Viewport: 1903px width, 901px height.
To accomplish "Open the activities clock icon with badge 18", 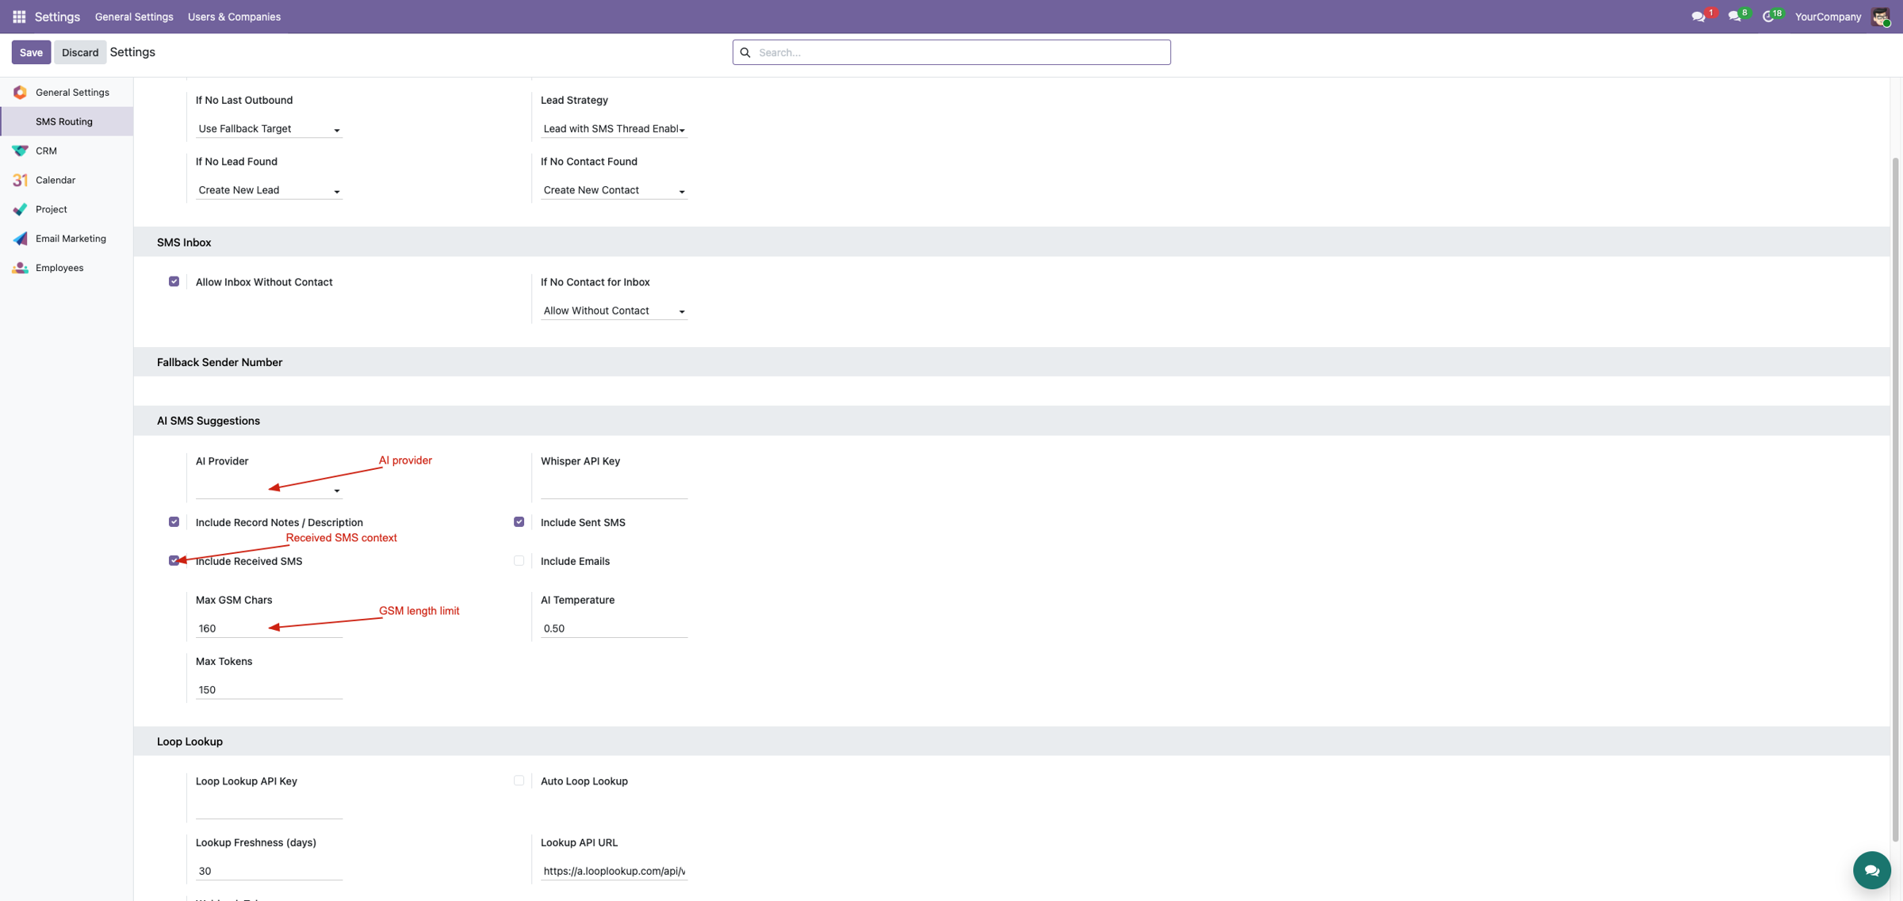I will tap(1767, 17).
